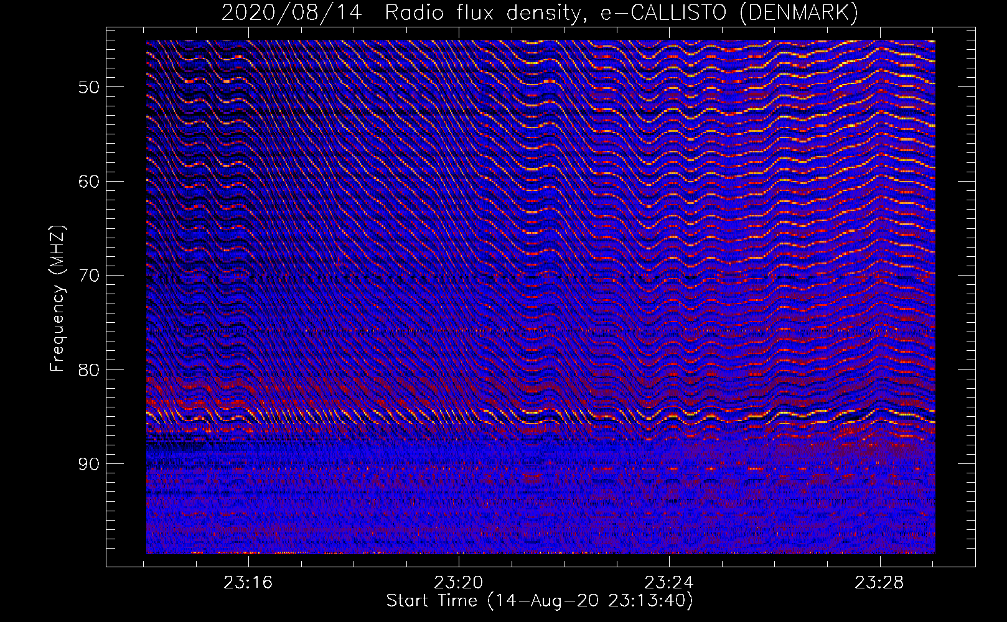Viewport: 1007px width, 622px height.
Task: Click the 23:28 time tick label
Action: click(879, 583)
